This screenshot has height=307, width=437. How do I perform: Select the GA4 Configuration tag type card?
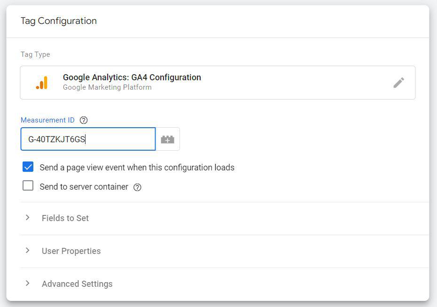[x=218, y=82]
